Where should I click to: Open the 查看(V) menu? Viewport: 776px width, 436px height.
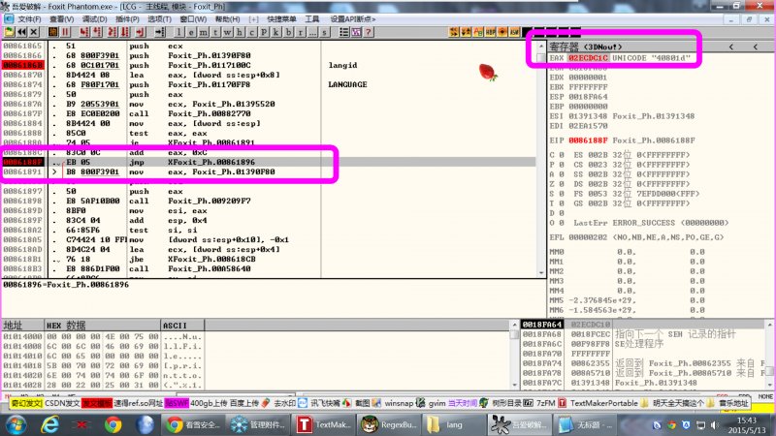61,18
